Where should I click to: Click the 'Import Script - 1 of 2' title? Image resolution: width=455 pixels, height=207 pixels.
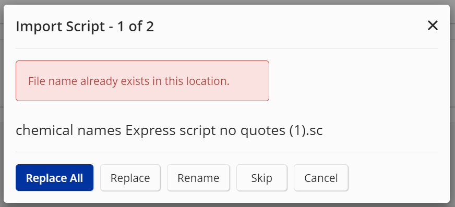(85, 27)
